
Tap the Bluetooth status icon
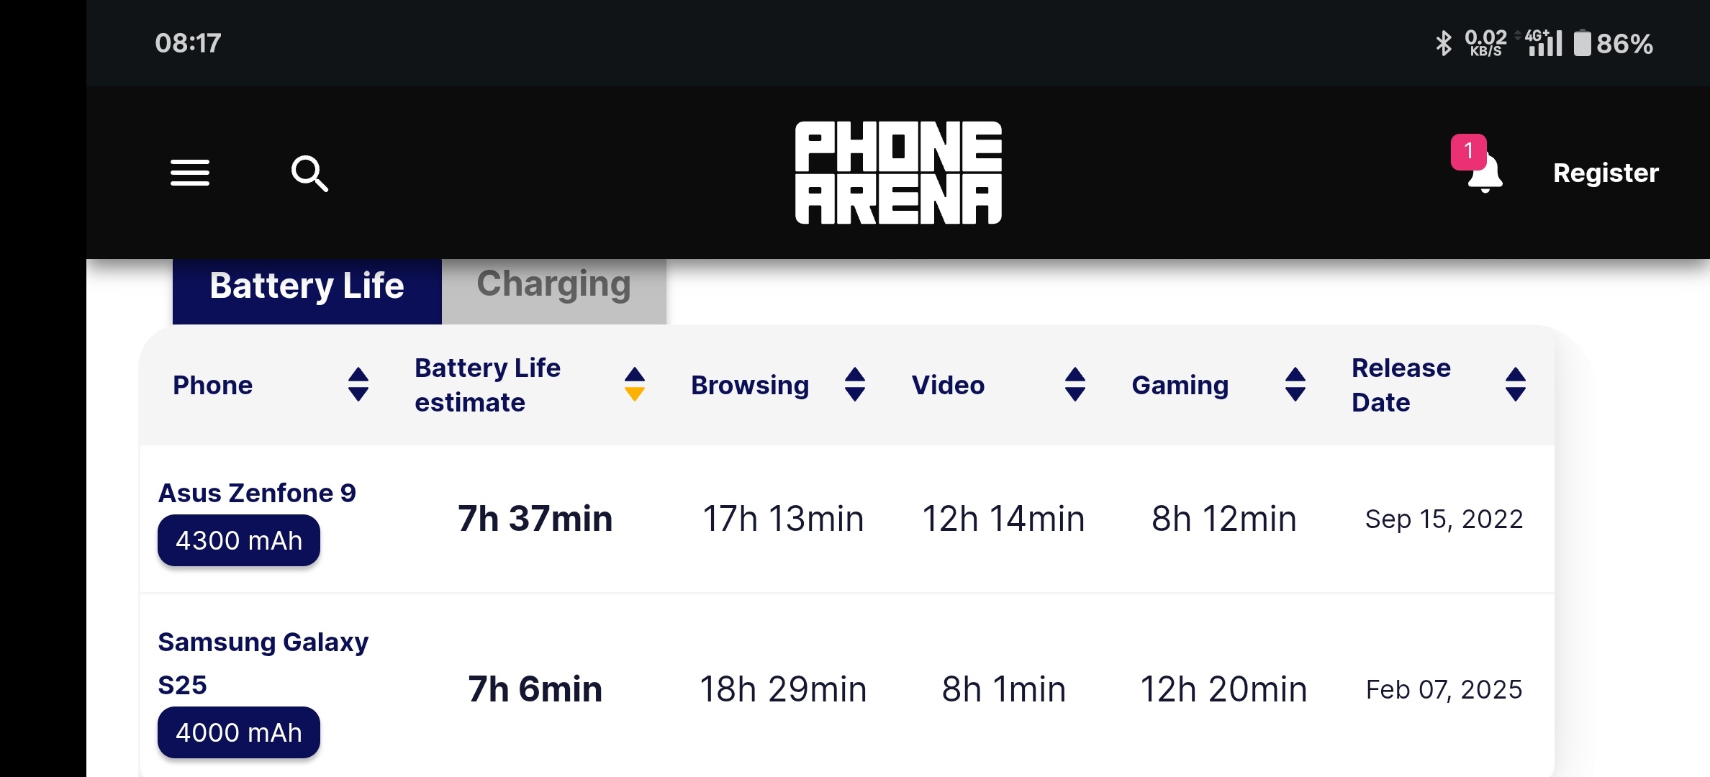tap(1443, 43)
